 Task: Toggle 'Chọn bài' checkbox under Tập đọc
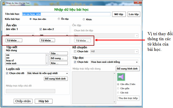point(75,62)
